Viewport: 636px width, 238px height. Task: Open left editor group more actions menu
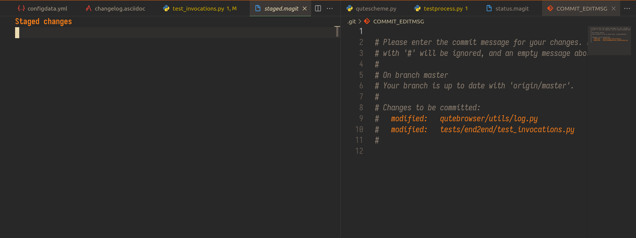click(x=330, y=8)
